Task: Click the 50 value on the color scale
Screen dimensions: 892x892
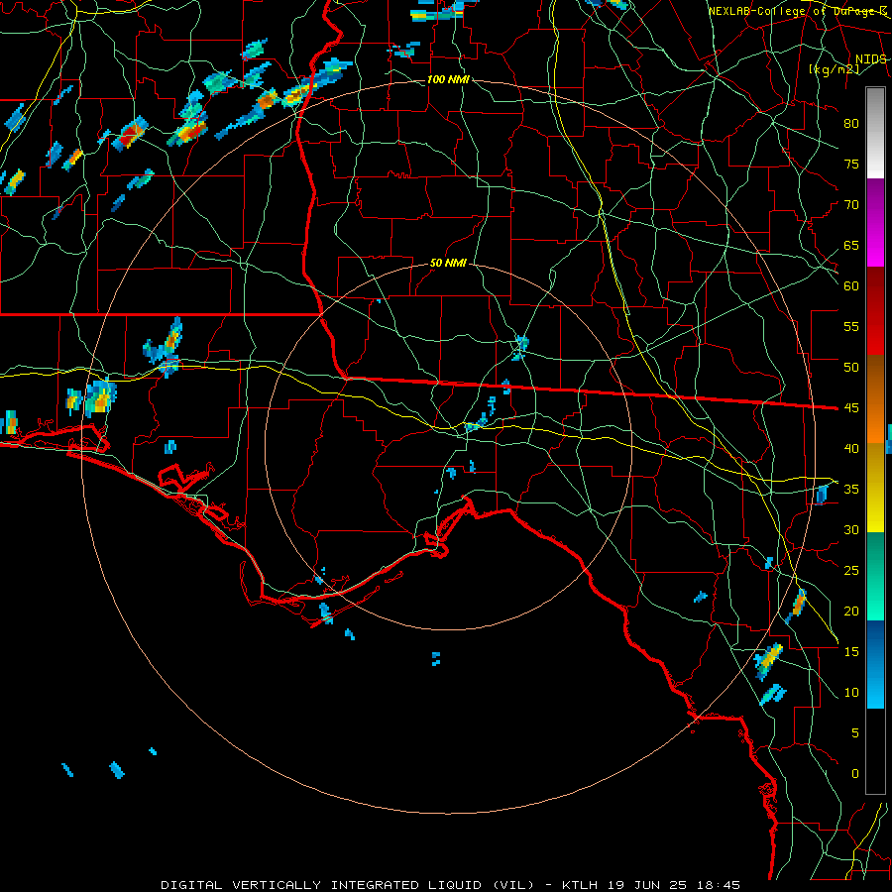Action: [x=851, y=368]
